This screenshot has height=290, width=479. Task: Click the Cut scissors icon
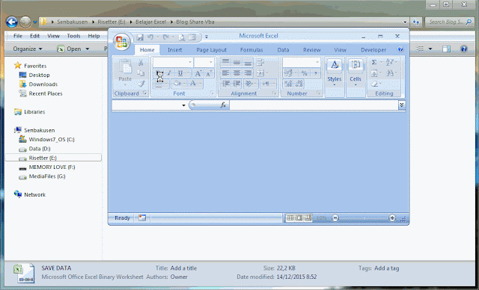(x=141, y=63)
